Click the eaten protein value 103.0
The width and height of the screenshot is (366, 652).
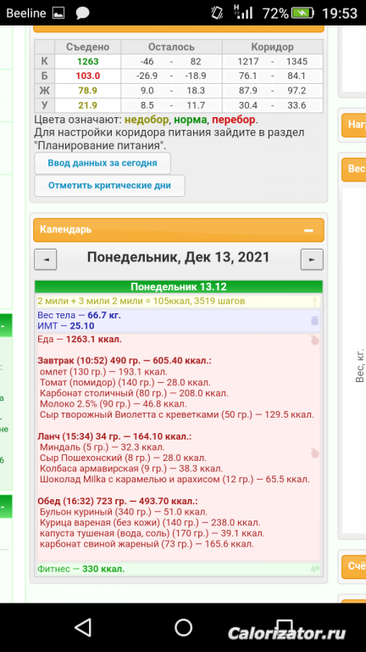pos(87,76)
